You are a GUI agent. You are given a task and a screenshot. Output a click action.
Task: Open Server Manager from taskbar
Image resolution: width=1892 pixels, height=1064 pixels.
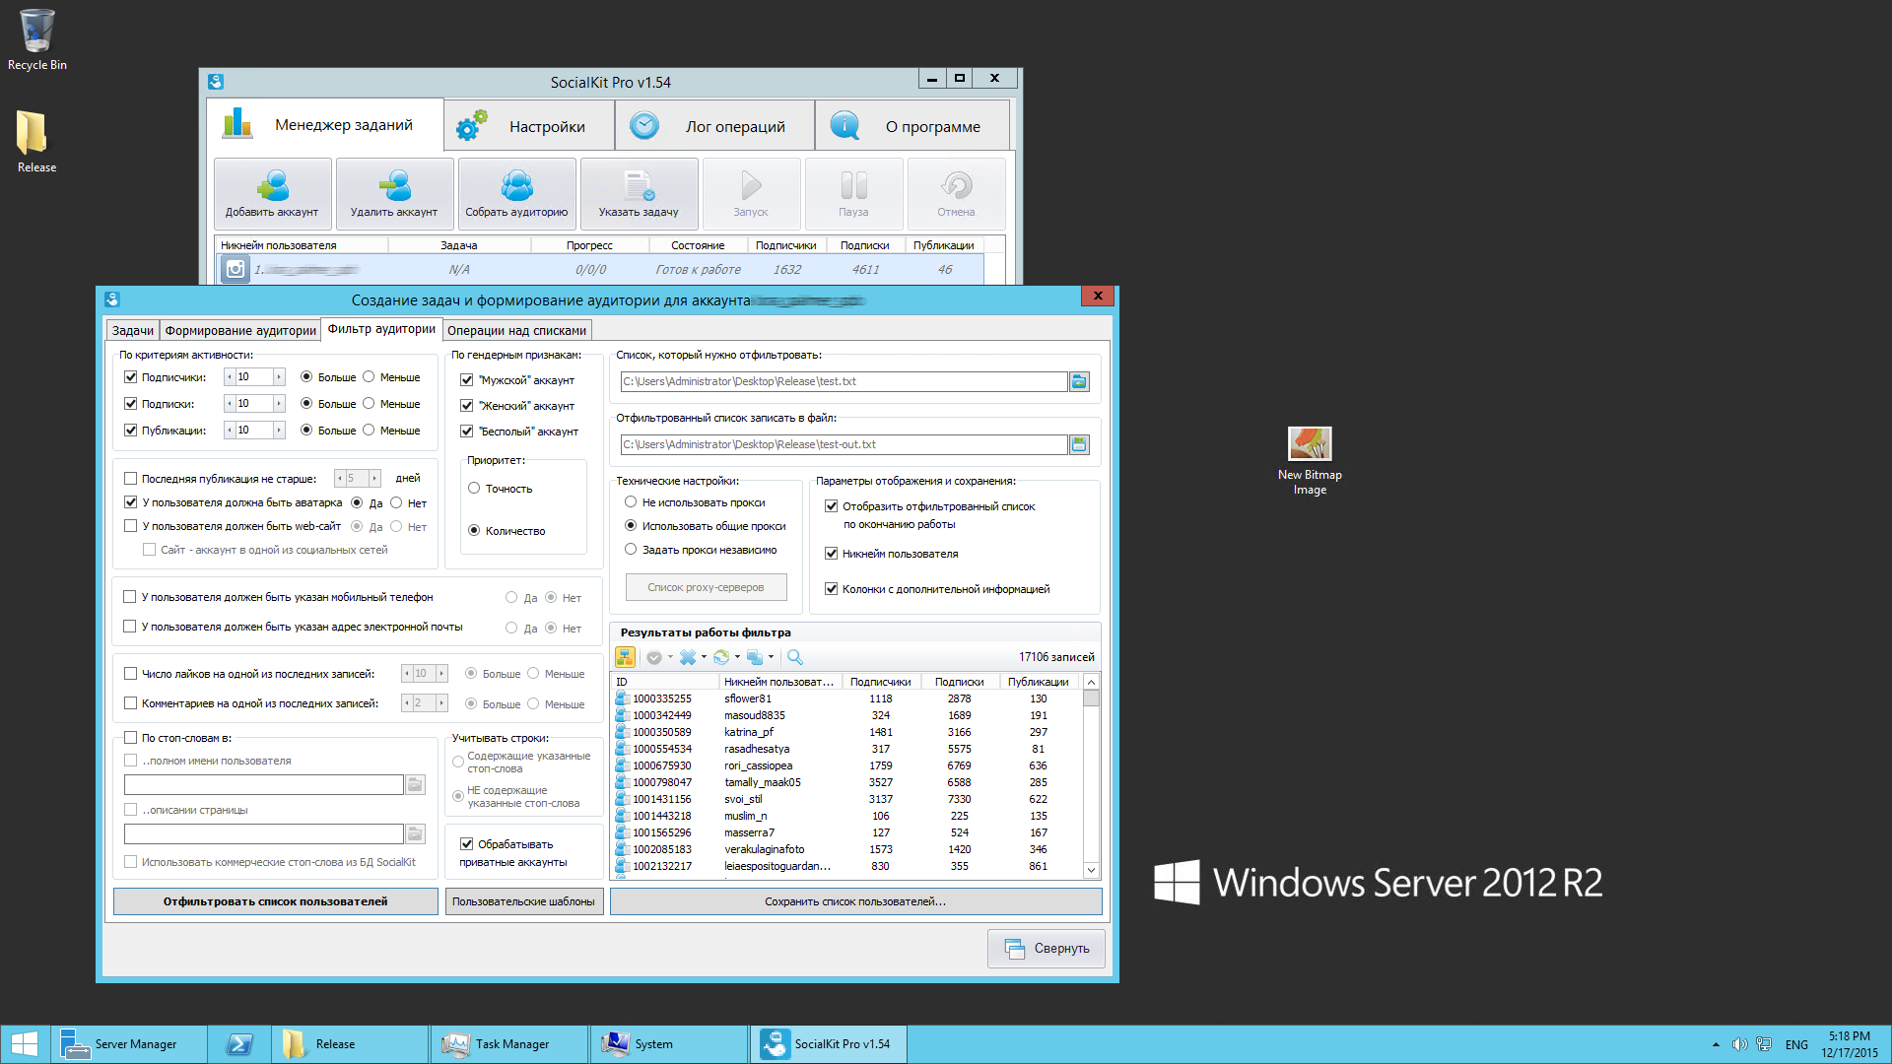pos(128,1044)
